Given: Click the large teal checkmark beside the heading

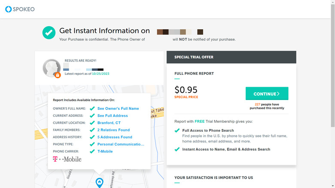Looking at the screenshot, I should point(49,33).
